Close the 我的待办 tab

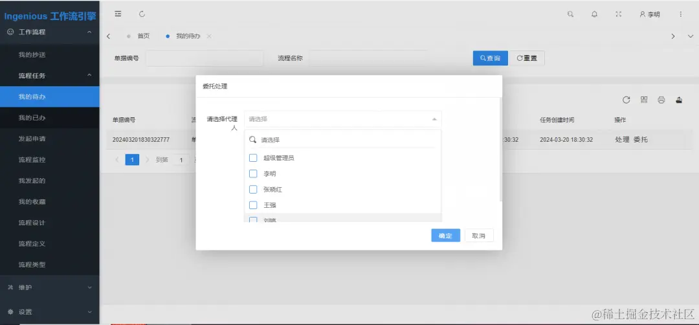click(x=209, y=36)
